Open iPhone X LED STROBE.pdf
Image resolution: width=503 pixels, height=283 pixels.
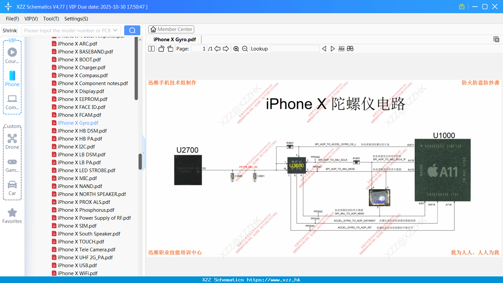click(87, 170)
